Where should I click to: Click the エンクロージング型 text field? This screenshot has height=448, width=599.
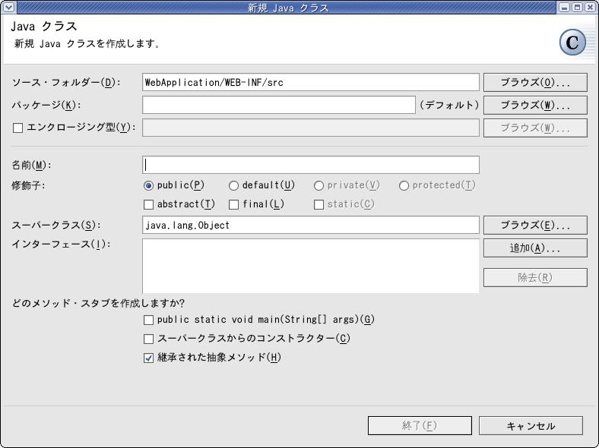click(x=311, y=128)
